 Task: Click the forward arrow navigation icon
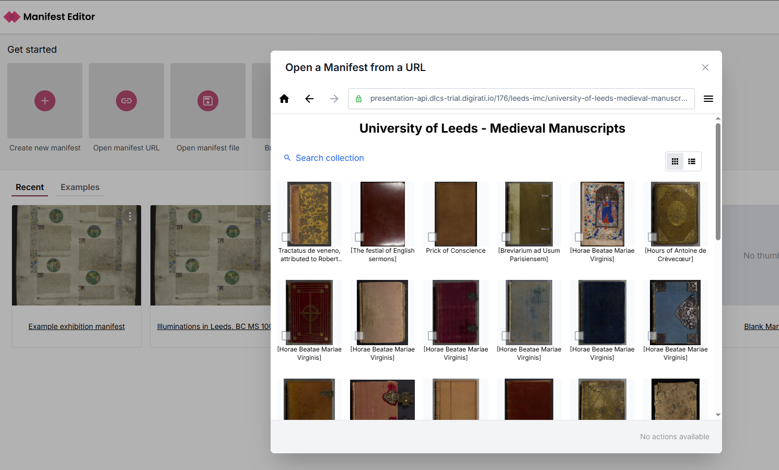coord(334,99)
